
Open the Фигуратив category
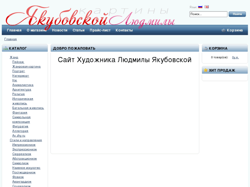[x=20, y=127]
